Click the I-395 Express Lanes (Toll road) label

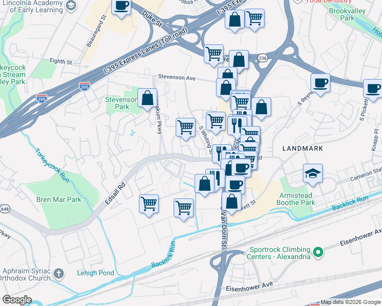[146, 51]
